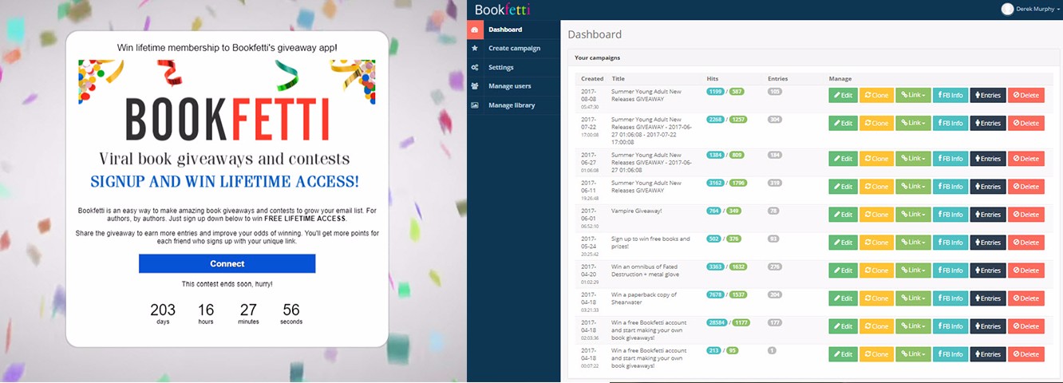Screen dimensions: 1063x383
Task: Edit the Bookfetti account campaign with 28584 hits
Action: [843, 326]
